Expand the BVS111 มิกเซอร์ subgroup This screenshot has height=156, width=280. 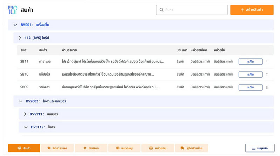pos(25,114)
